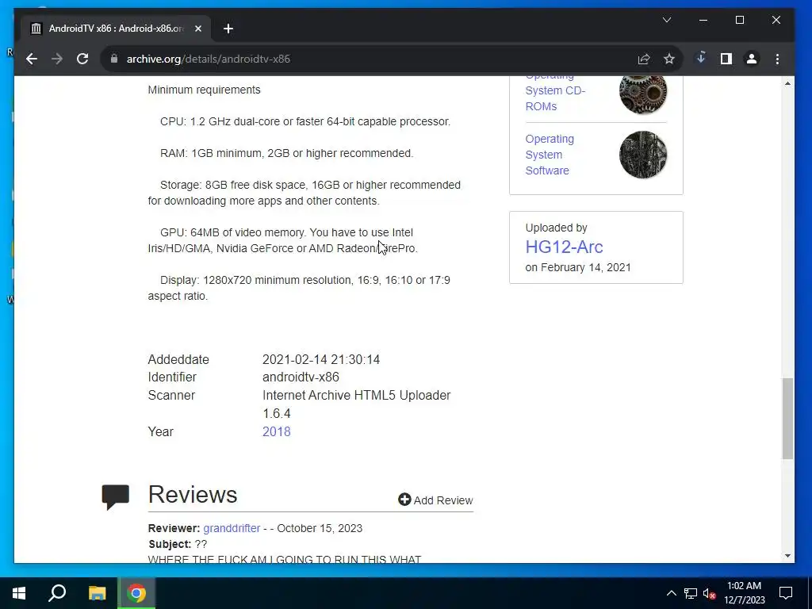Screen dimensions: 812x609
Task: Open the Chrome three-dot menu
Action: coord(777,59)
